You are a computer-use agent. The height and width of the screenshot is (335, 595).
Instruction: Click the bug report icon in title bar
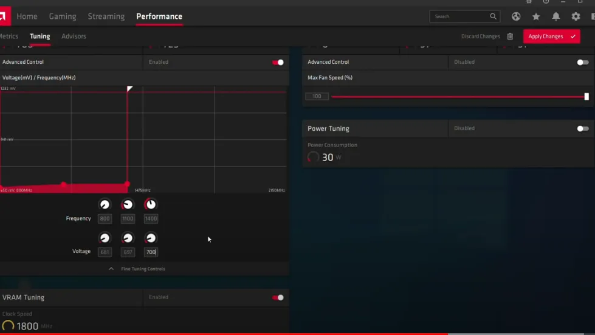point(529,1)
